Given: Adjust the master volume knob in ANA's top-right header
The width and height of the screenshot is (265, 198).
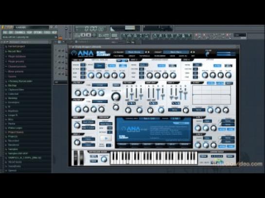Looking at the screenshot, I should point(207,54).
